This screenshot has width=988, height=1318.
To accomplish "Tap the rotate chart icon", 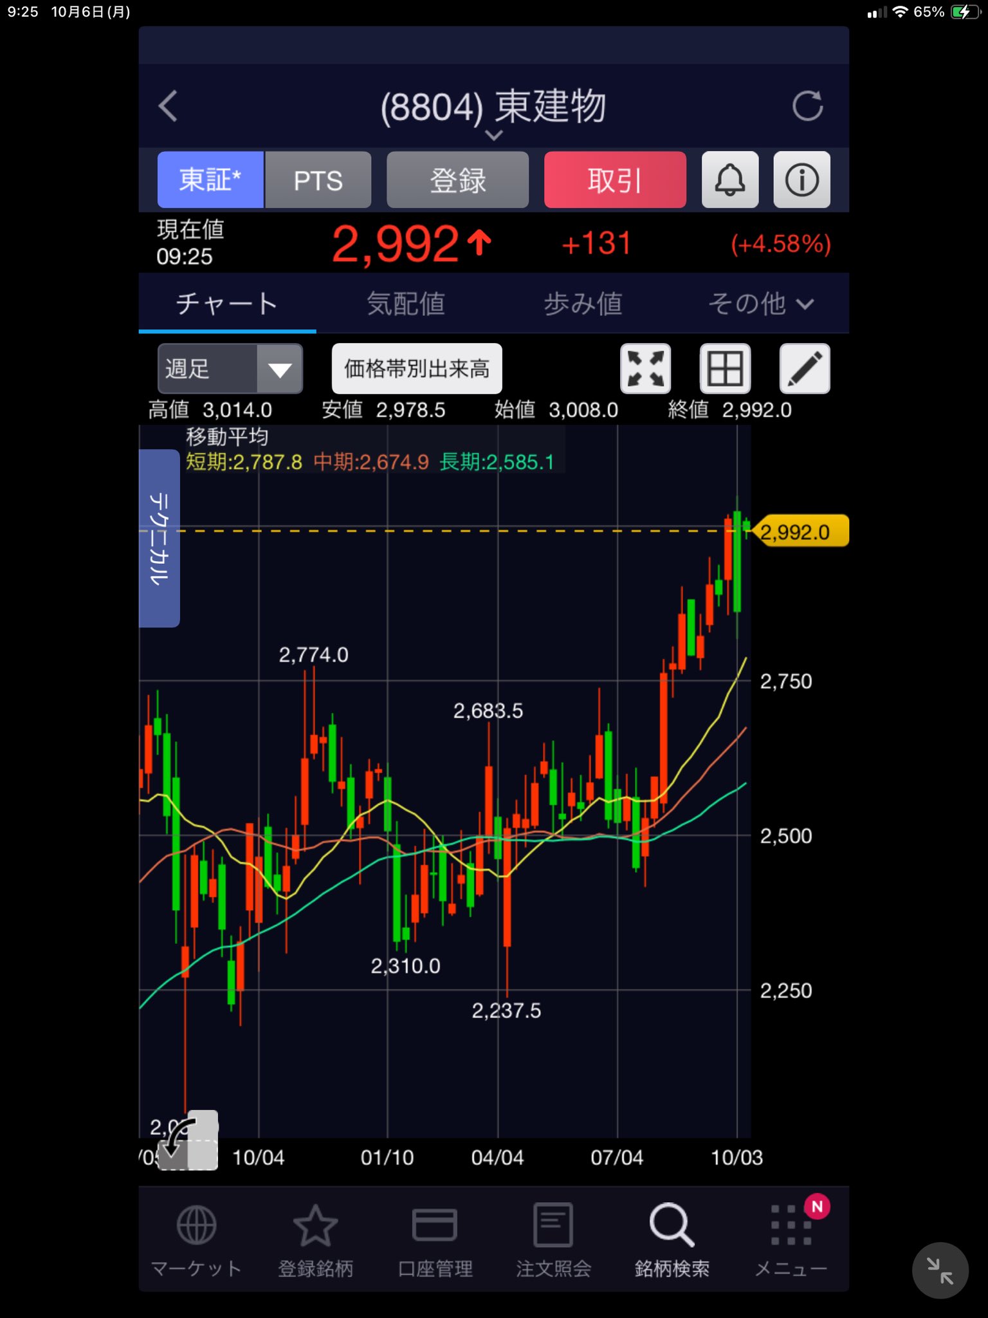I will [188, 1140].
